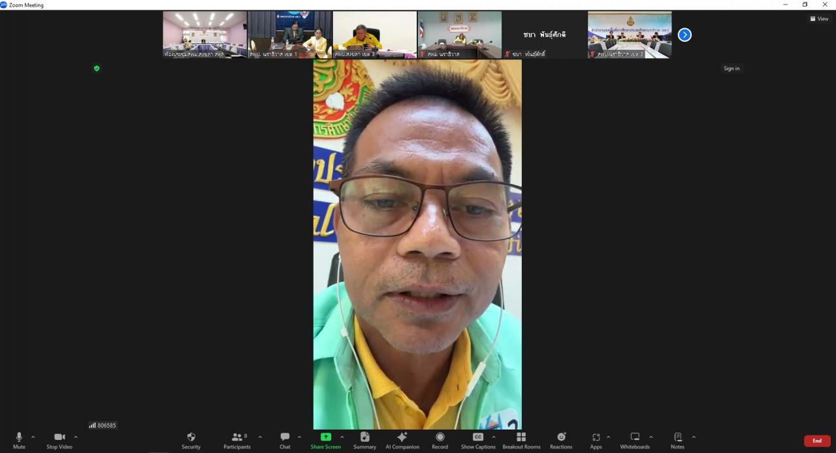836x453 pixels.
Task: Open meeting Notes
Action: (x=677, y=441)
